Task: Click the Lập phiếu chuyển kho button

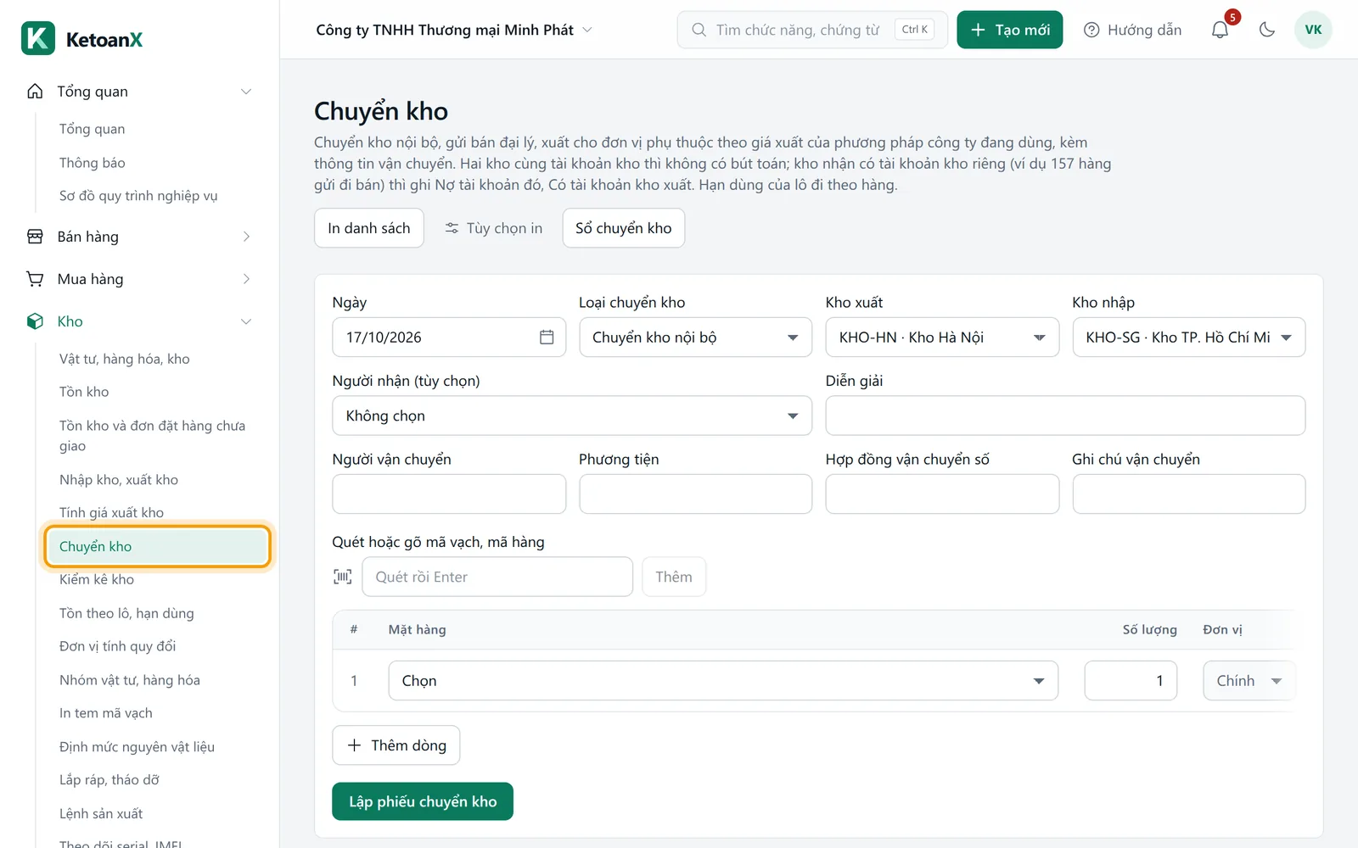Action: point(423,801)
